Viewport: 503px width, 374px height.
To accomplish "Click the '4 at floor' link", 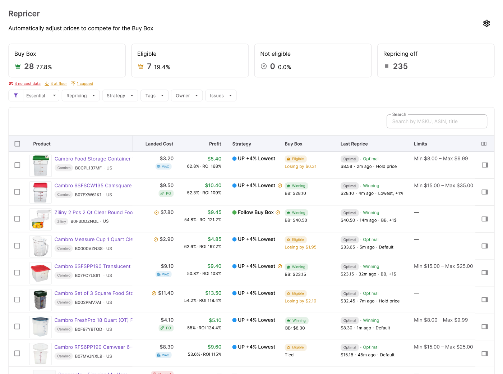I will pyautogui.click(x=56, y=84).
